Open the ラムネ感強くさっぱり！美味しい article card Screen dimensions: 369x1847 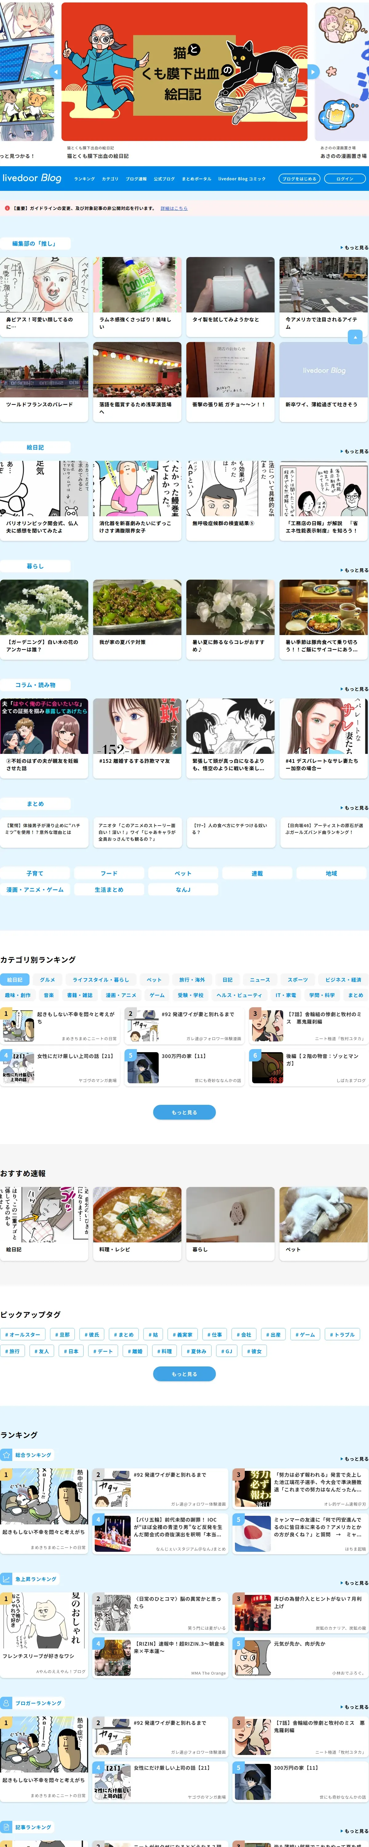point(137,297)
